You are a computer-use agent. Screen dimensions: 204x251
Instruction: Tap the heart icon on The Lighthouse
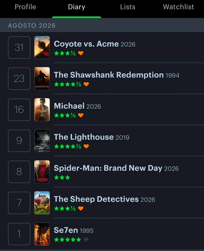point(86,146)
